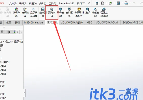Viewport: 143px width, 100px height.
Task: Open the Edit Decal (编辑贴图) tool
Action: coord(25,9)
